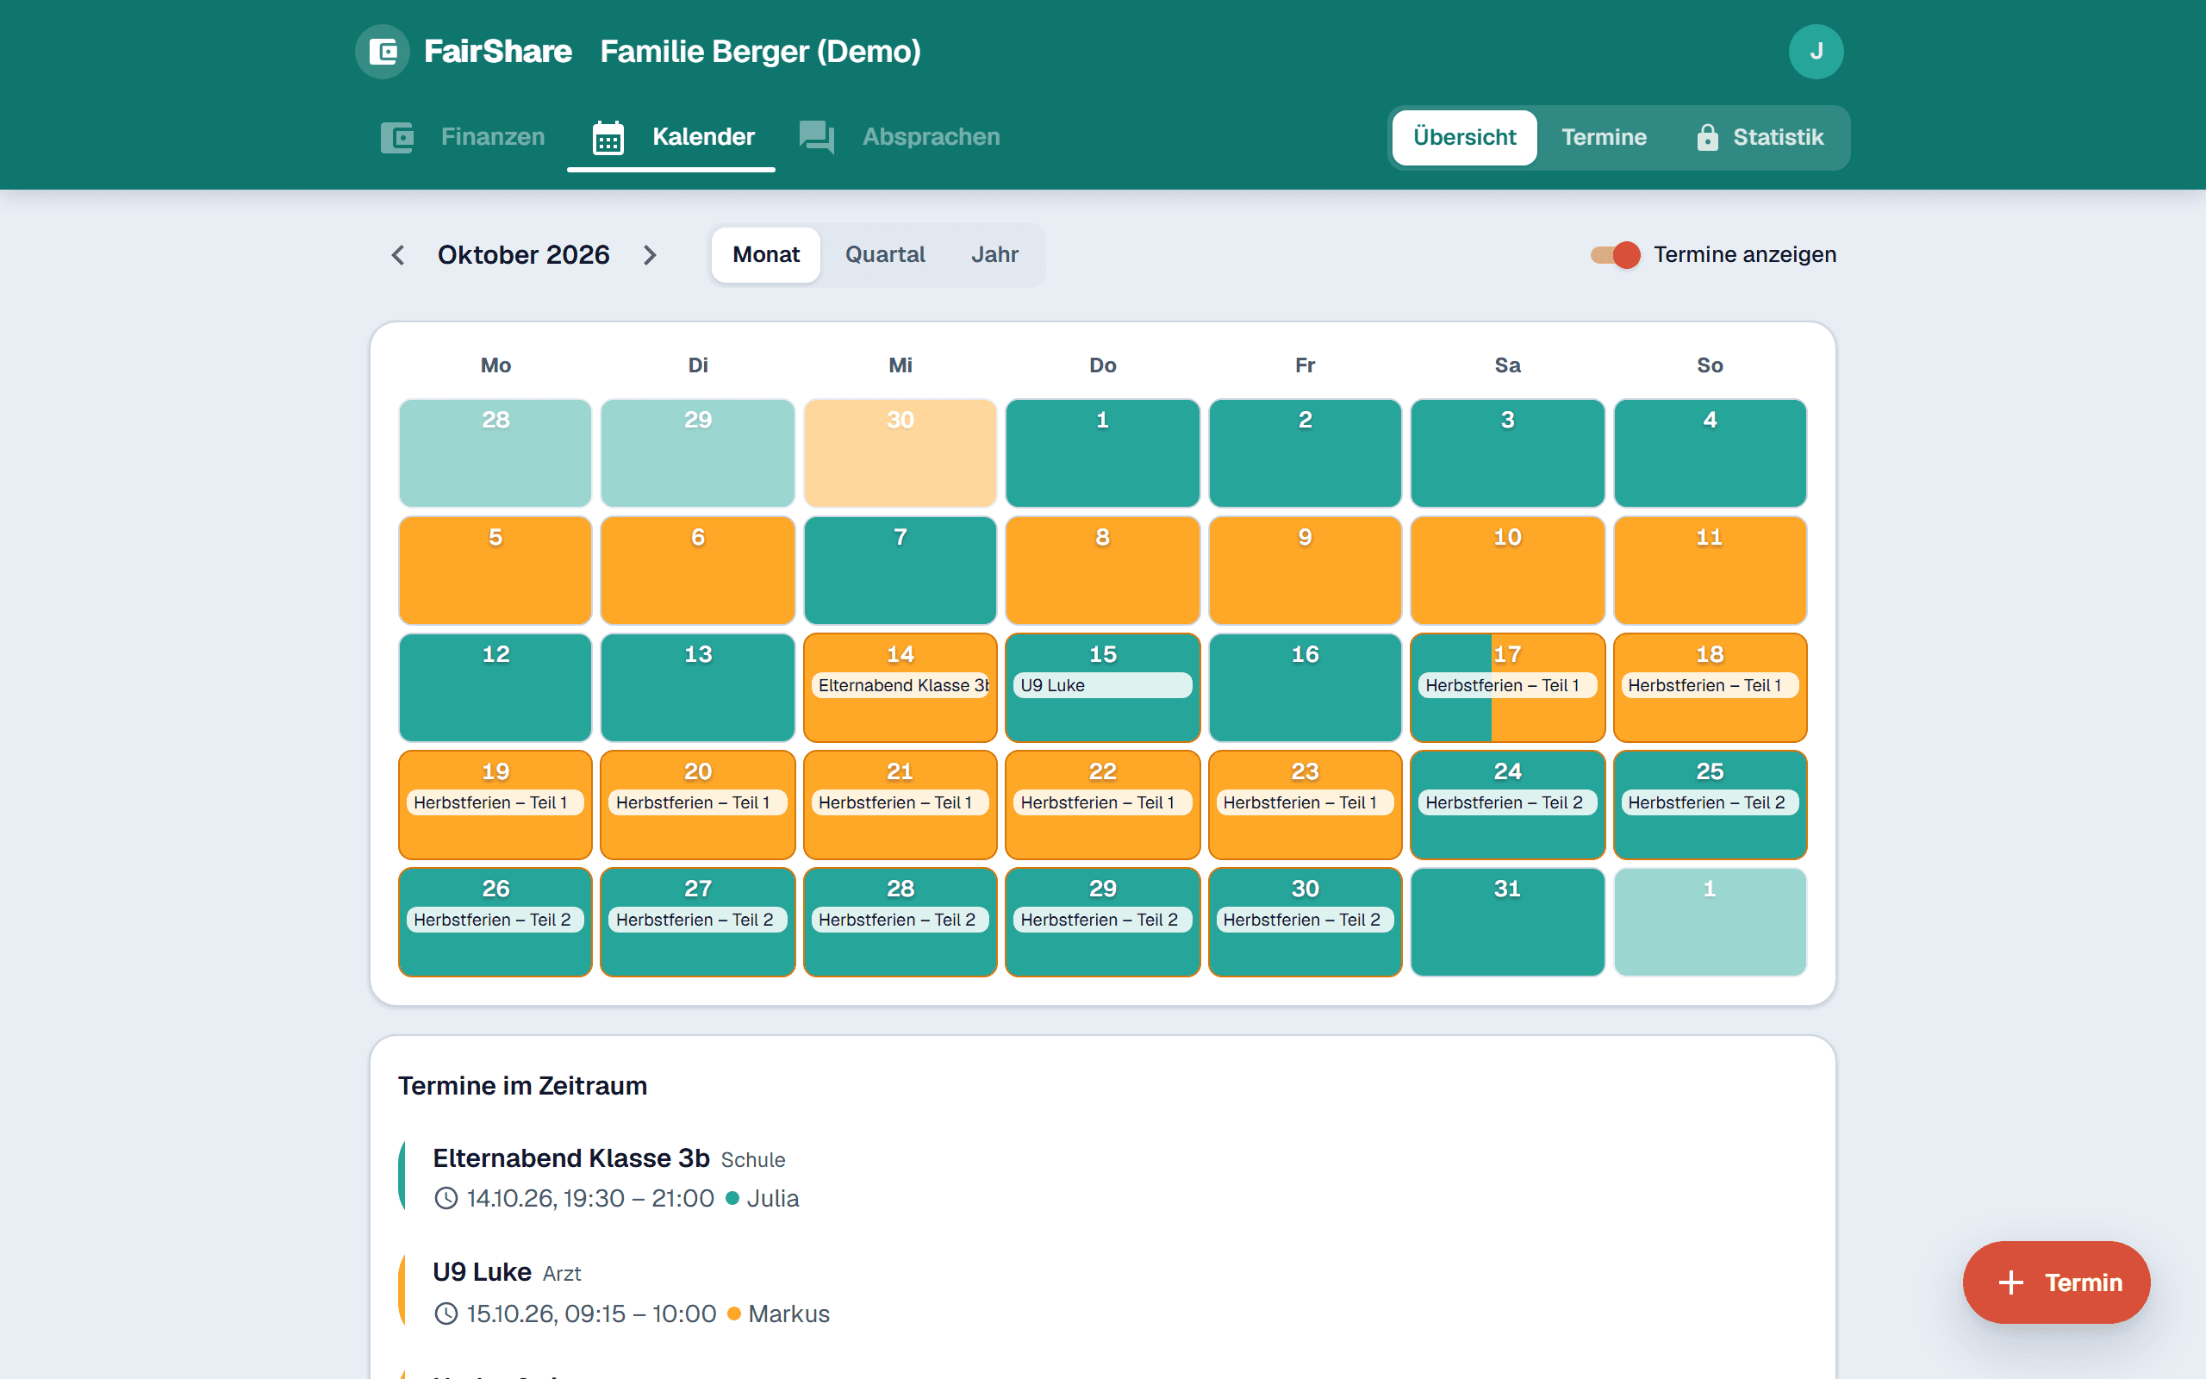Click the FairShare wallet logo icon
The width and height of the screenshot is (2206, 1379).
click(x=383, y=52)
